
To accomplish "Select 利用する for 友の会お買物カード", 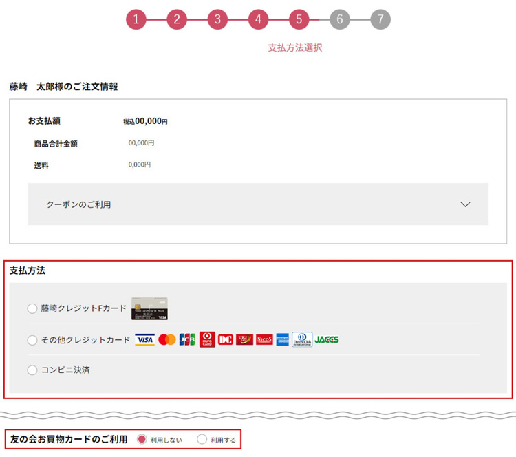I will point(202,439).
